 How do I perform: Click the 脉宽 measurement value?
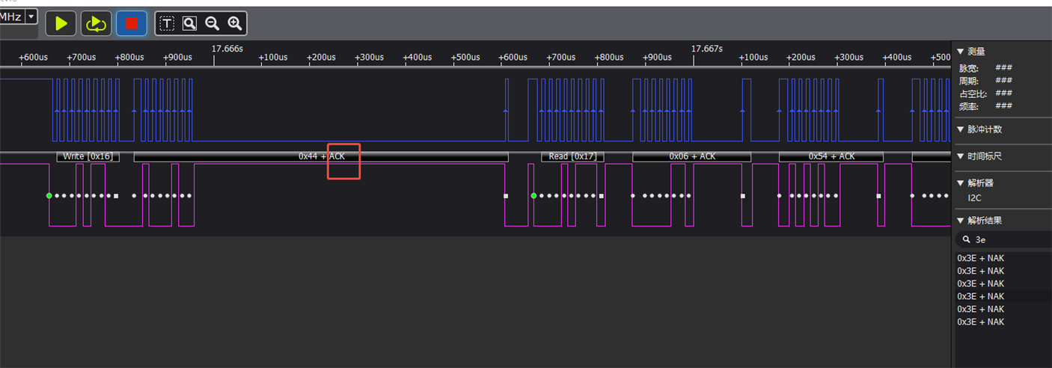point(1003,68)
